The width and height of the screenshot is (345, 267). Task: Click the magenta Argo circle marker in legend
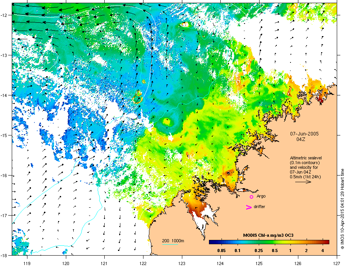point(251,197)
